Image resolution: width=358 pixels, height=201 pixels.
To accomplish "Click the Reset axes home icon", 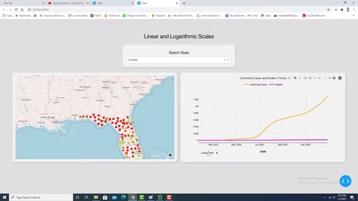I will click(319, 78).
